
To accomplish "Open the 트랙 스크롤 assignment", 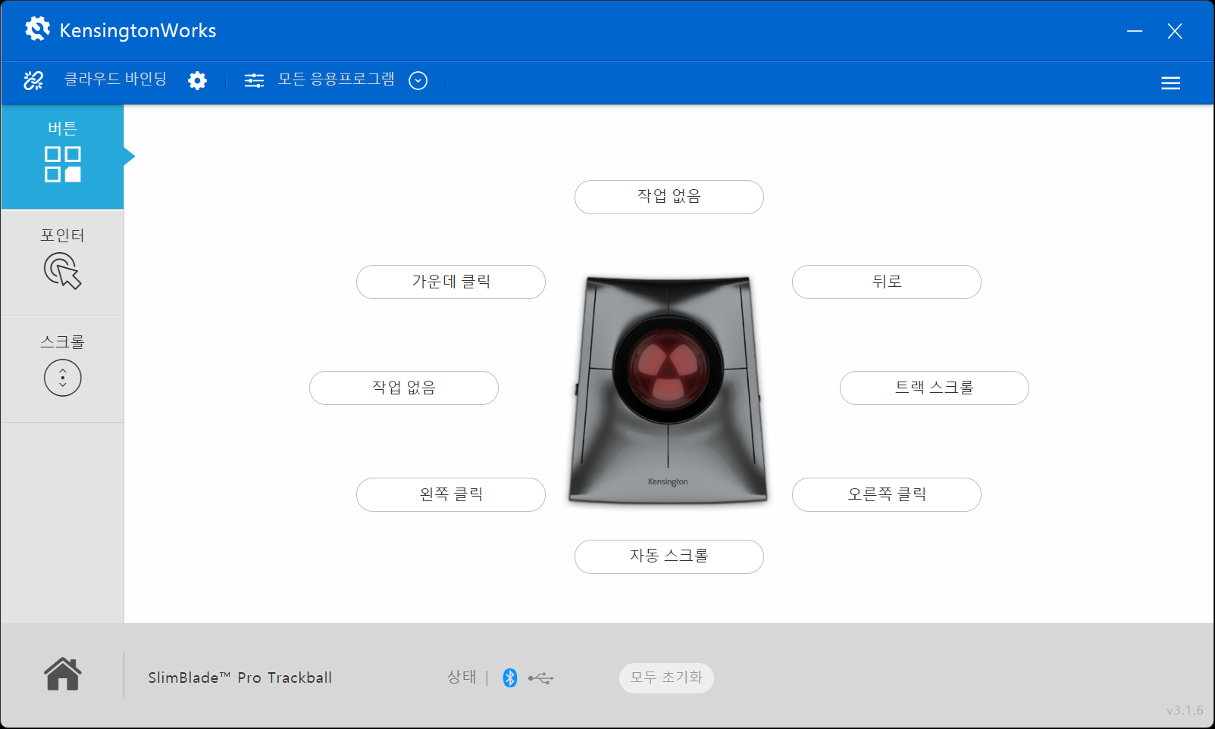I will pyautogui.click(x=935, y=388).
